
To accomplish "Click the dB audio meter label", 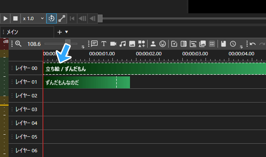I will (x=6, y=42).
